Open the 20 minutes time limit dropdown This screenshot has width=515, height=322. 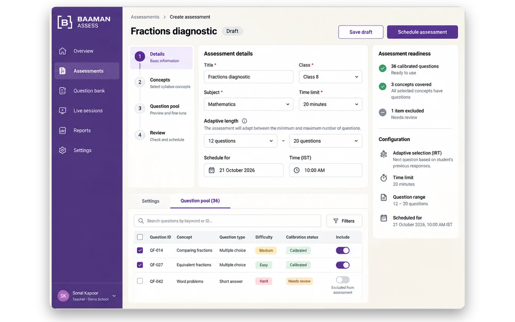click(331, 104)
